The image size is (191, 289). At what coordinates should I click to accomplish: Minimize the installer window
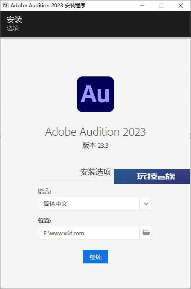coord(142,6)
